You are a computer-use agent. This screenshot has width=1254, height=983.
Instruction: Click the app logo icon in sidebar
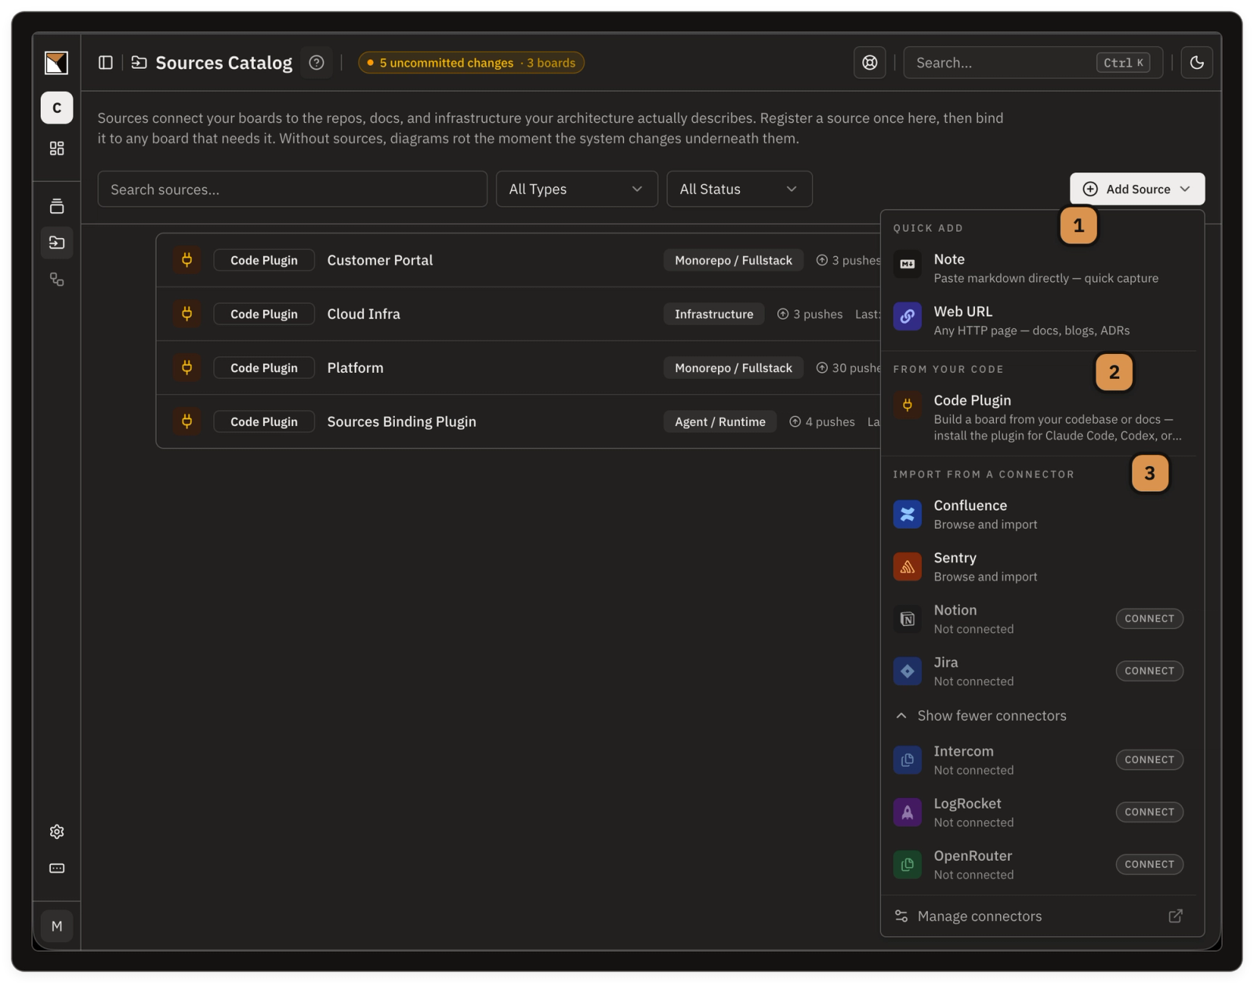pos(56,63)
